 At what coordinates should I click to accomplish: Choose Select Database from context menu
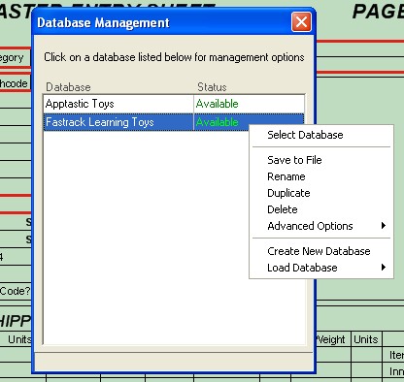(x=320, y=135)
